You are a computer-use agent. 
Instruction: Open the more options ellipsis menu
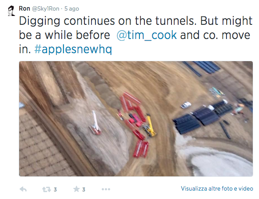tap(106, 189)
